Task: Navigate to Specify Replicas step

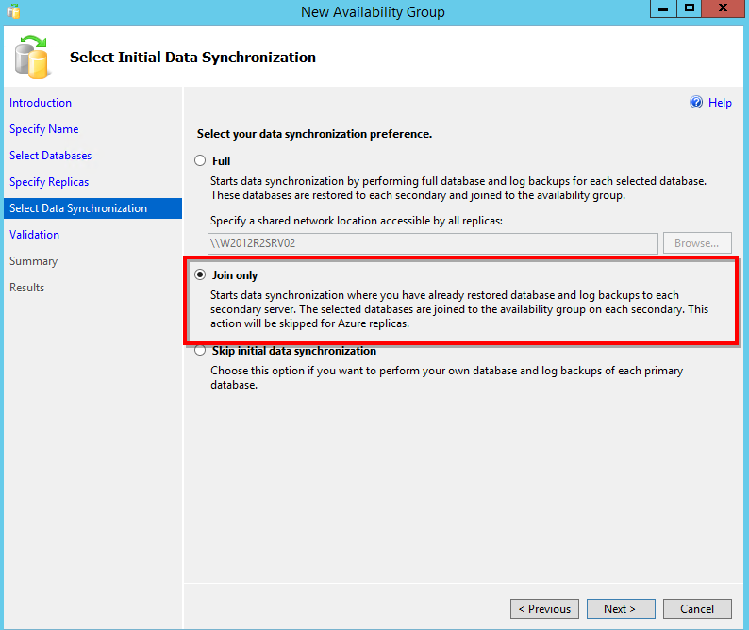Action: coord(49,182)
